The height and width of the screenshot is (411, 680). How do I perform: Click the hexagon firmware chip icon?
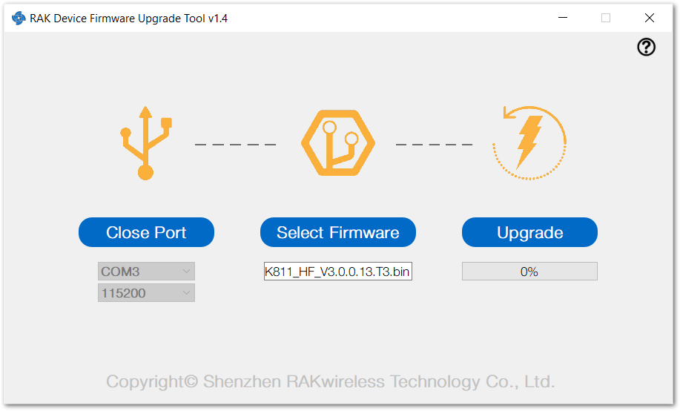pos(338,142)
